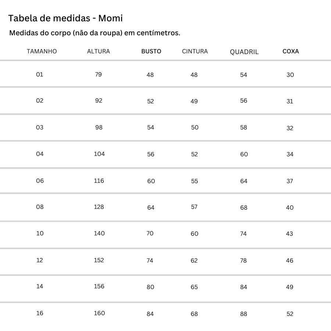Click the TAMANHO column header
The image size is (331, 331).
tap(42, 51)
